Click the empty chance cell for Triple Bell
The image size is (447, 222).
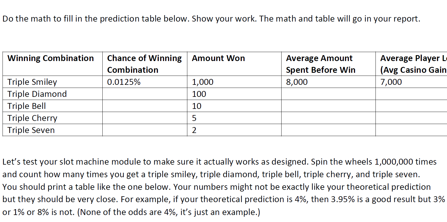(x=145, y=106)
